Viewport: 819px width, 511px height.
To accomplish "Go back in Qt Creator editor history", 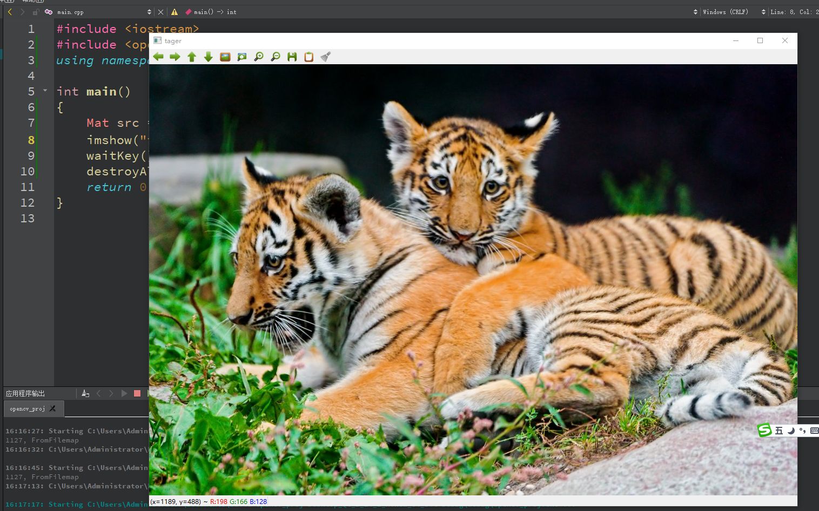I will 10,12.
